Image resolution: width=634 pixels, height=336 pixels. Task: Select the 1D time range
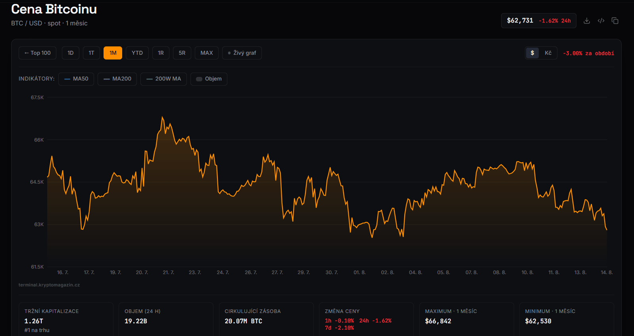[x=71, y=53]
